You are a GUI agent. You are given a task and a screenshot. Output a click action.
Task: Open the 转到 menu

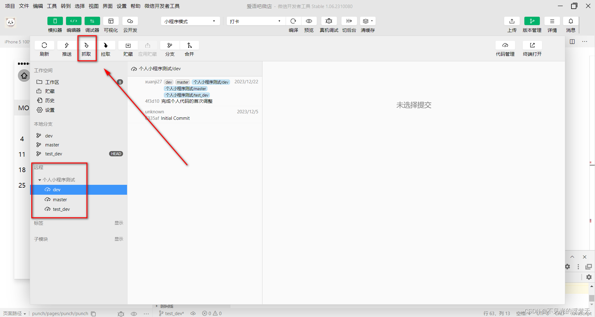tap(66, 6)
